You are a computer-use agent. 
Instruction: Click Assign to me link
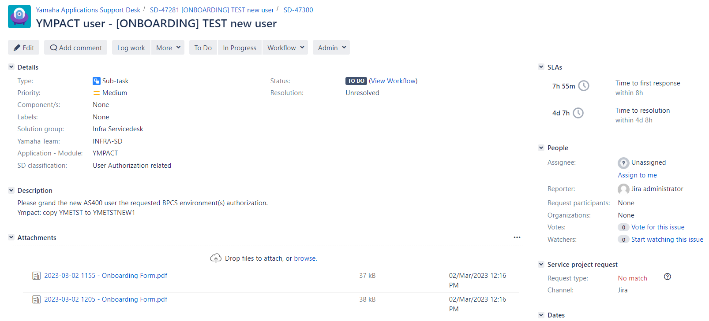point(637,175)
